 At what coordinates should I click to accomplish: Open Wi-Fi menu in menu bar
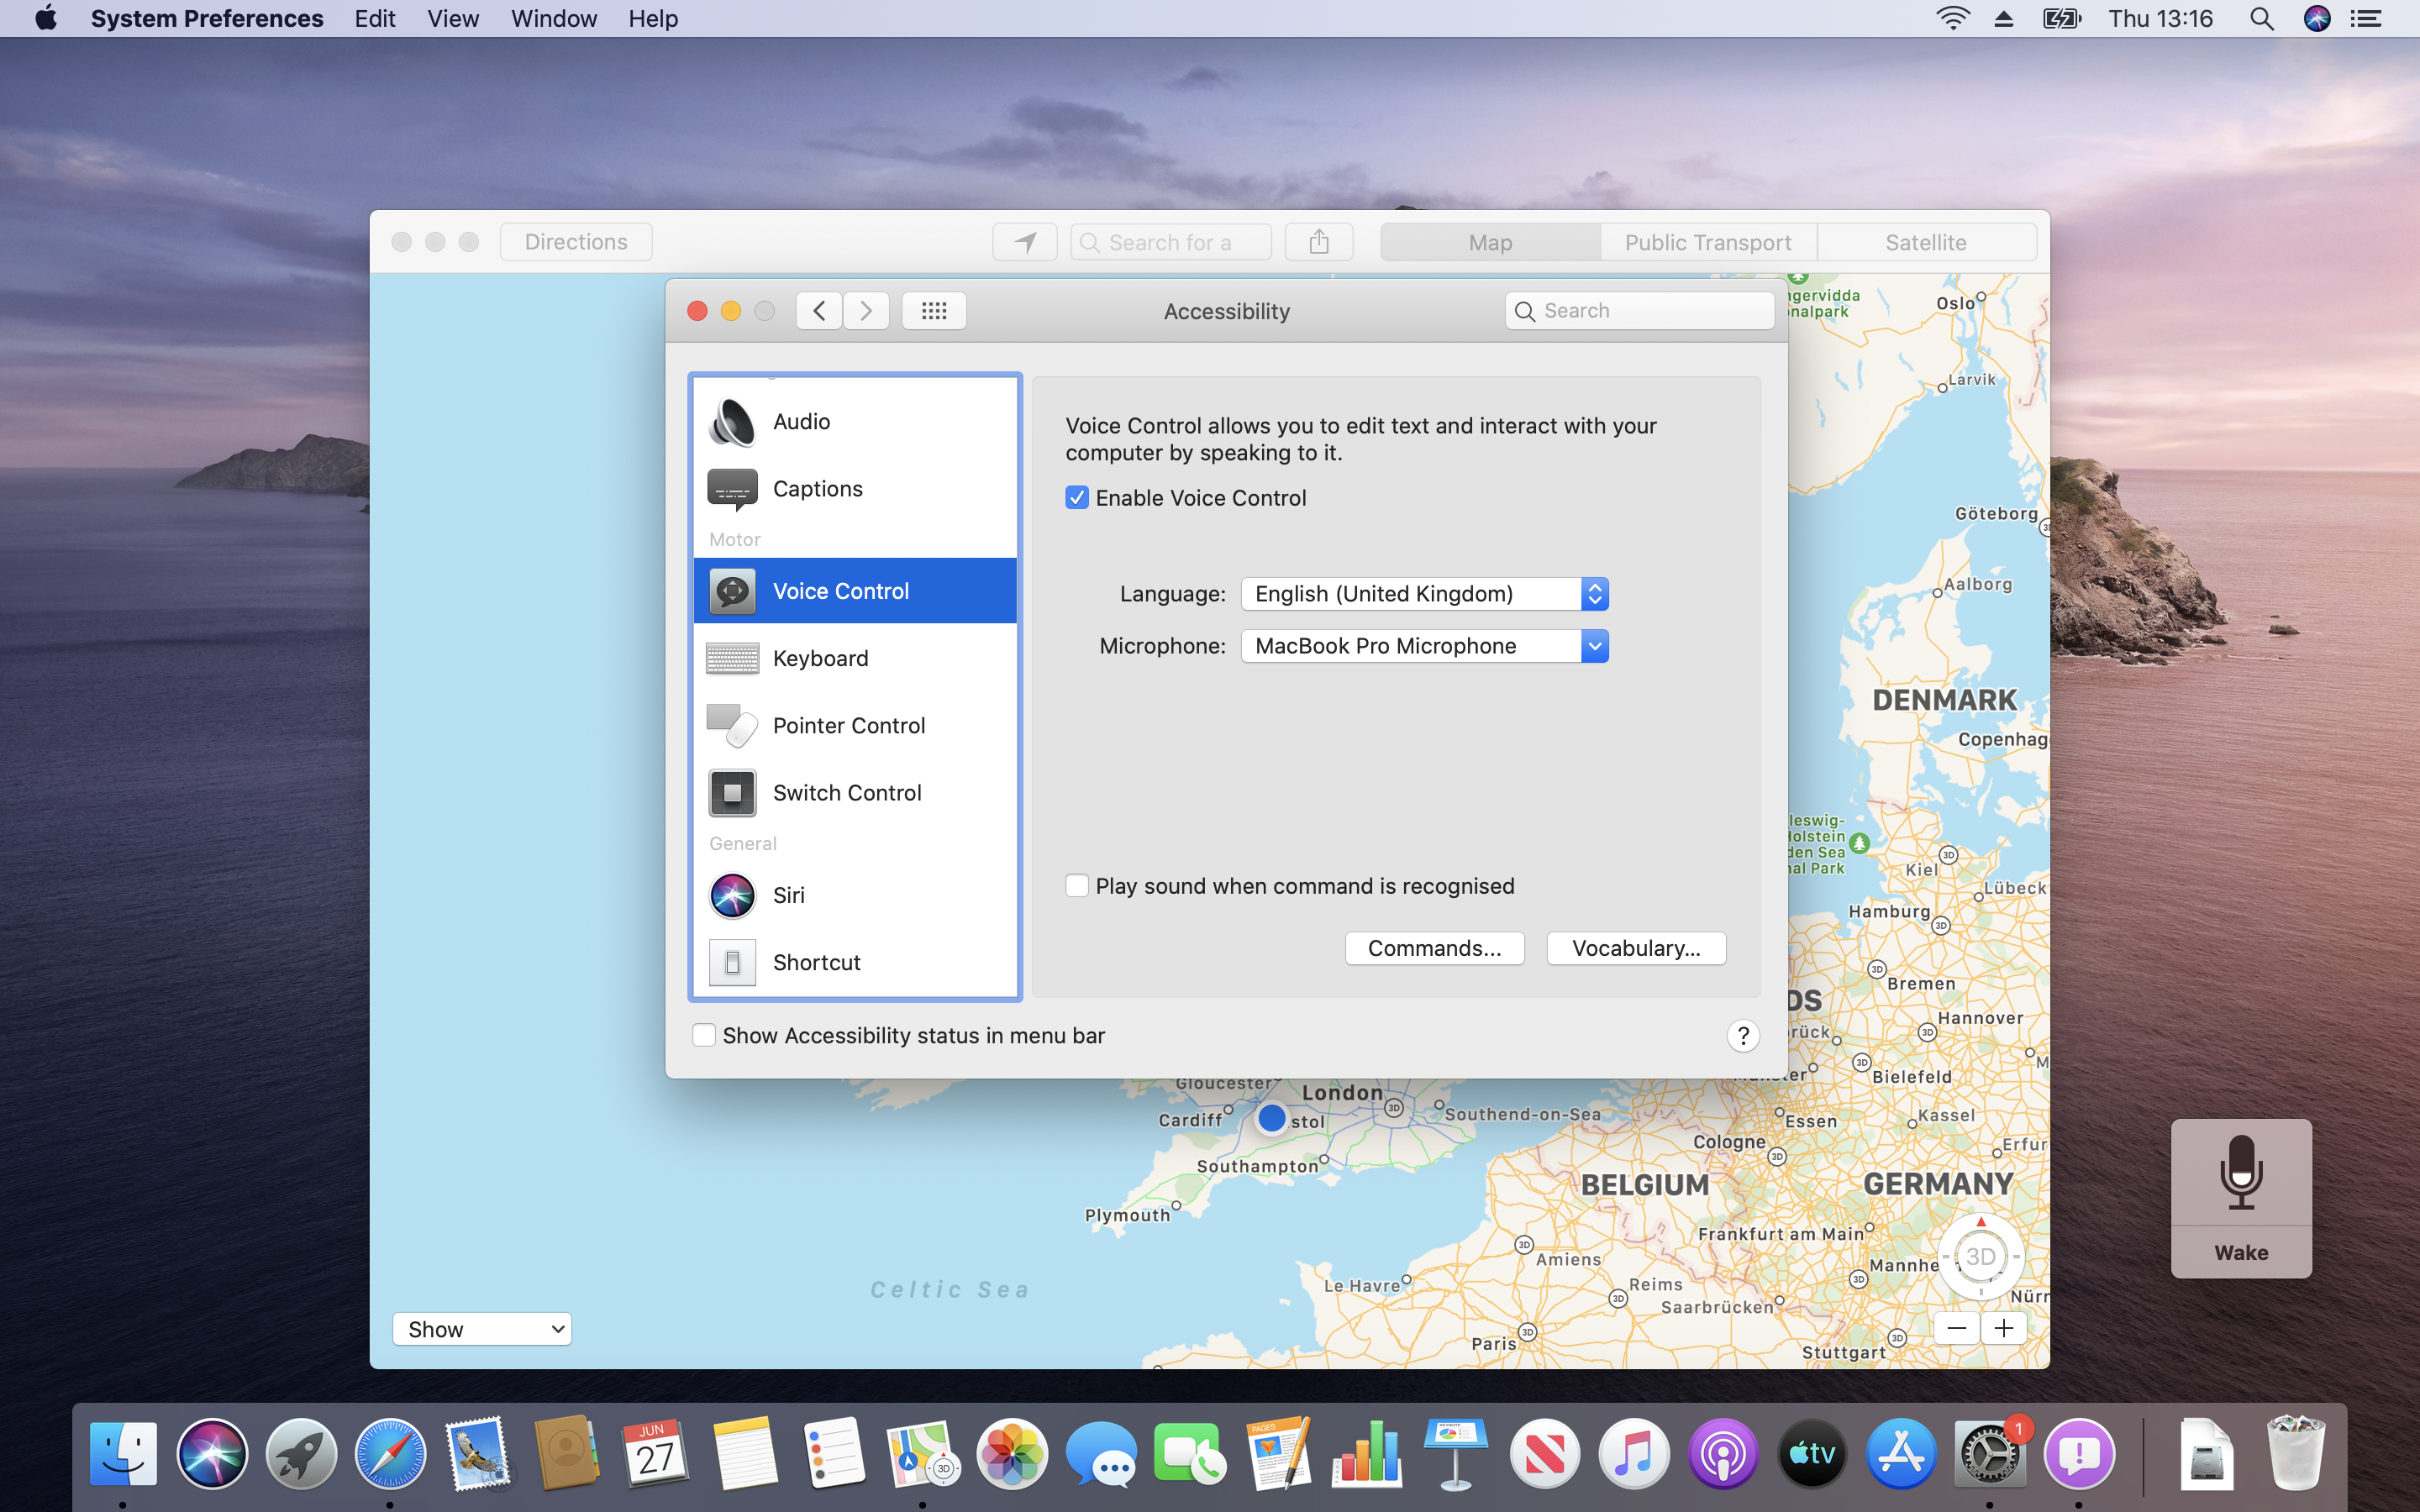click(1952, 19)
